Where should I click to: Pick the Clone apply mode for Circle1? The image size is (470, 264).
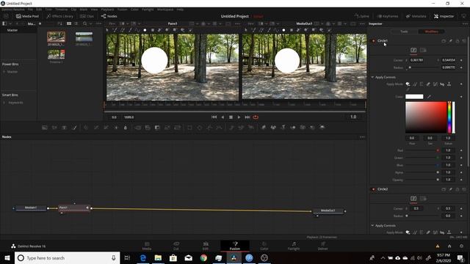[414, 84]
